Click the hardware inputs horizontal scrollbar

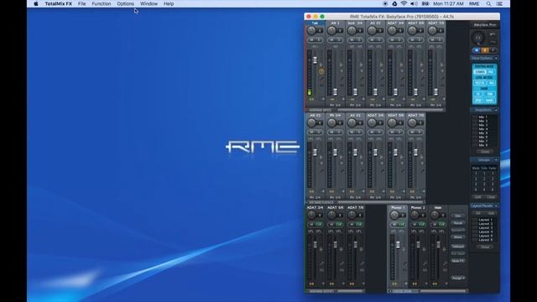[389, 110]
